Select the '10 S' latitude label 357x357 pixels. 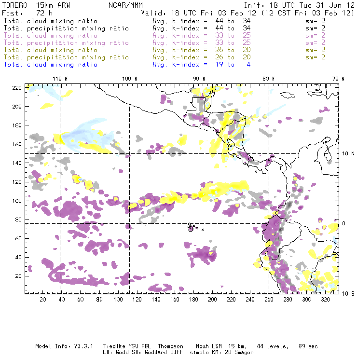[x=348, y=294]
